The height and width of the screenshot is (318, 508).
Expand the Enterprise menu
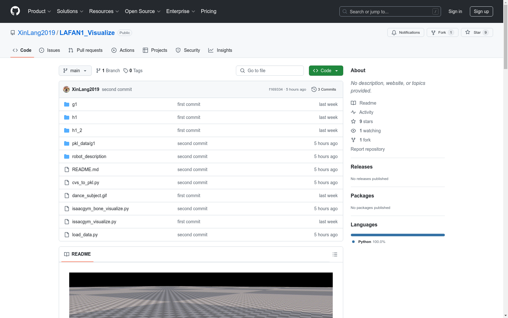(181, 11)
